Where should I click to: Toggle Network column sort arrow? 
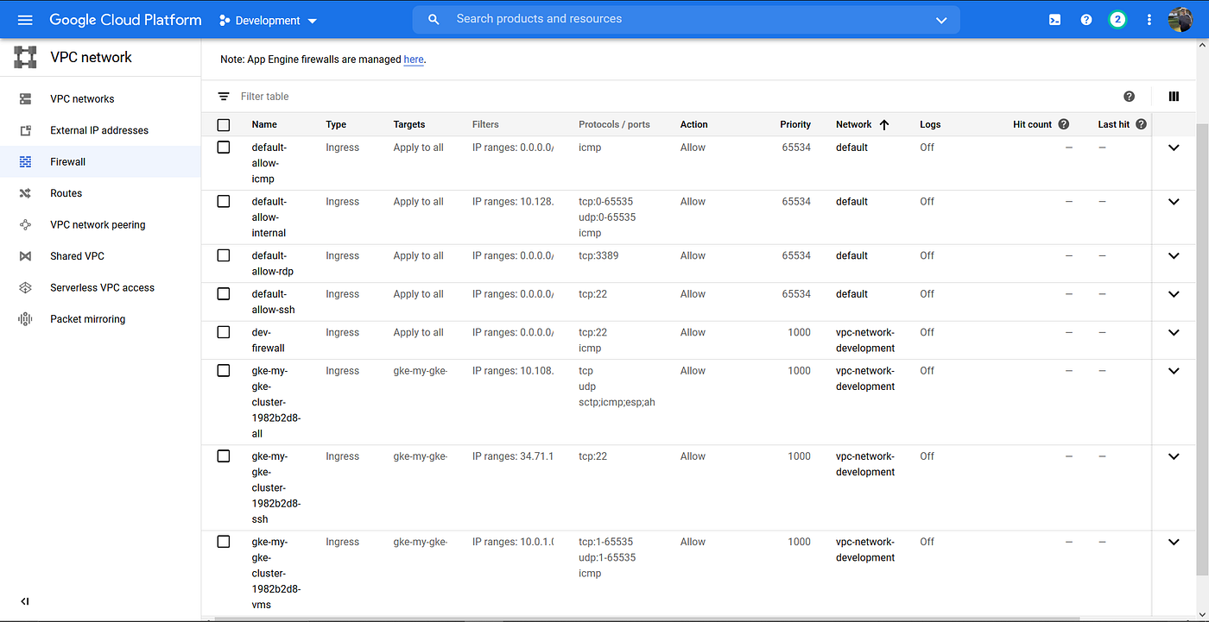point(884,124)
